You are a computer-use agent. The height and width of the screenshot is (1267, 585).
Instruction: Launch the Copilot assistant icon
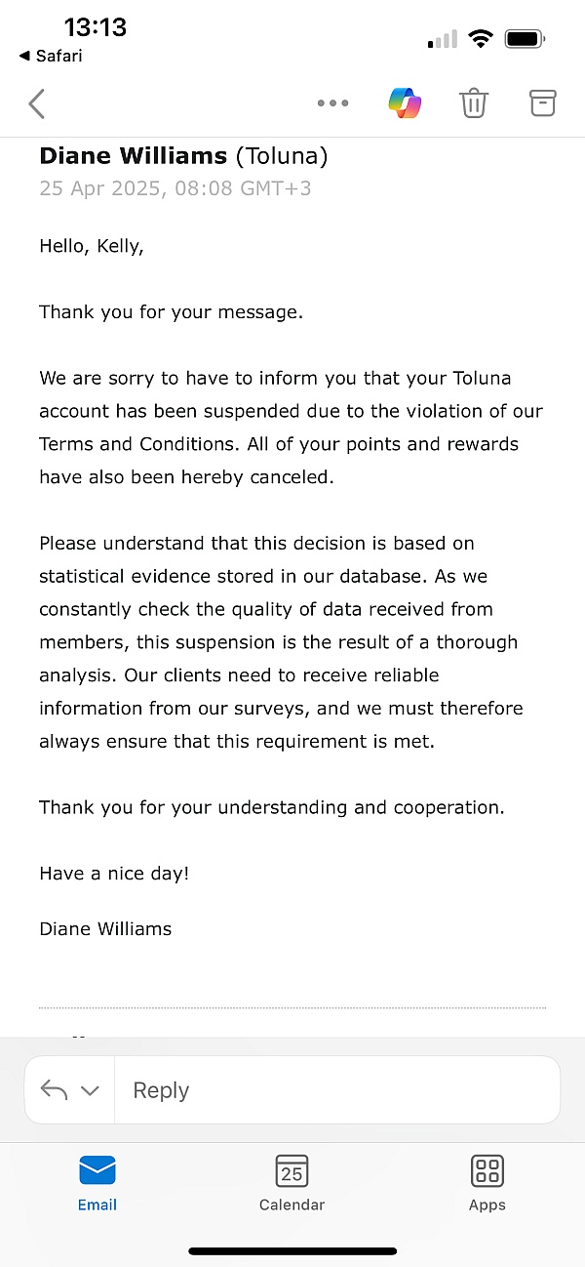405,103
